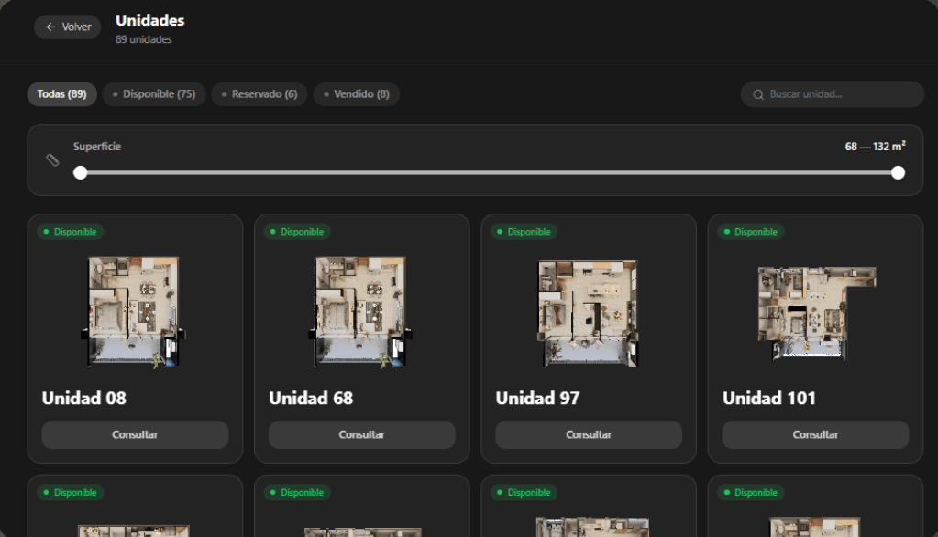Filter by Disponible (75) units
Viewport: 938px width, 537px height.
point(154,93)
